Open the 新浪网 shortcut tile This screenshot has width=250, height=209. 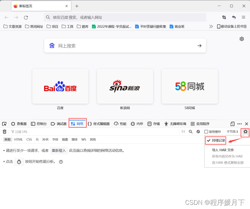click(x=125, y=86)
